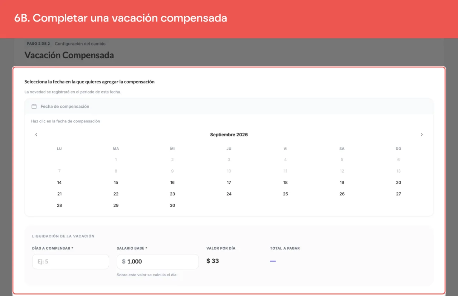Select day 24 in the calendar

point(229,194)
